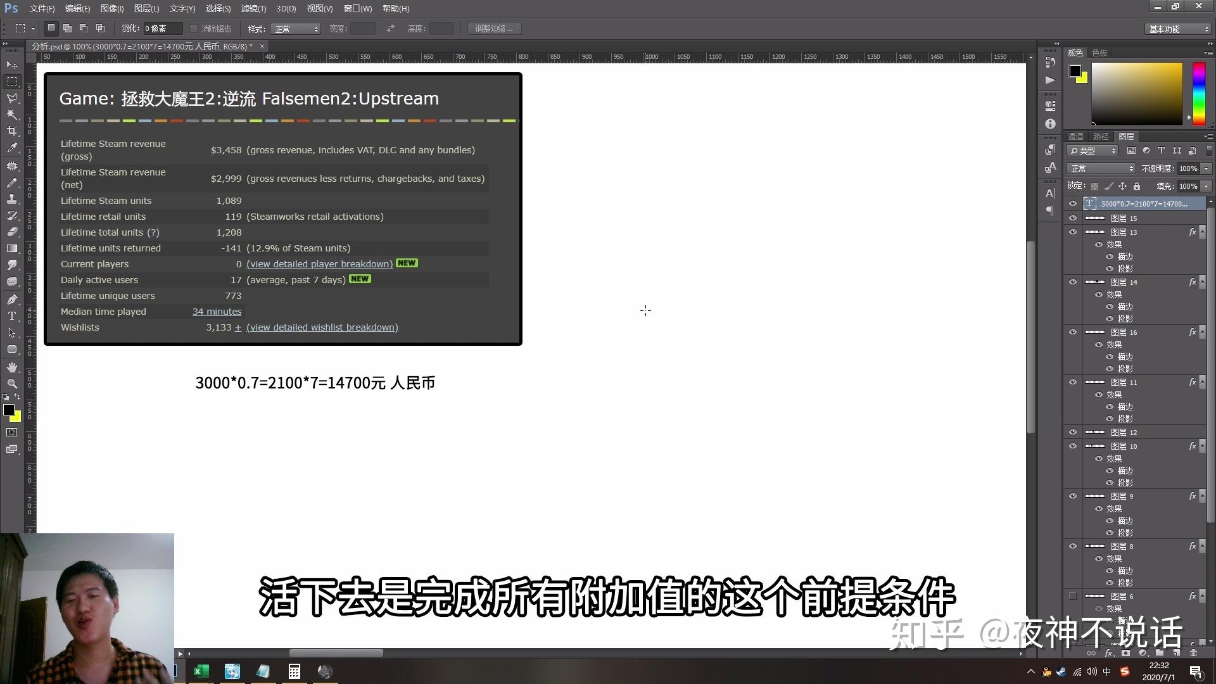Viewport: 1216px width, 684px height.
Task: Click the lock all layer icon
Action: 1137,186
